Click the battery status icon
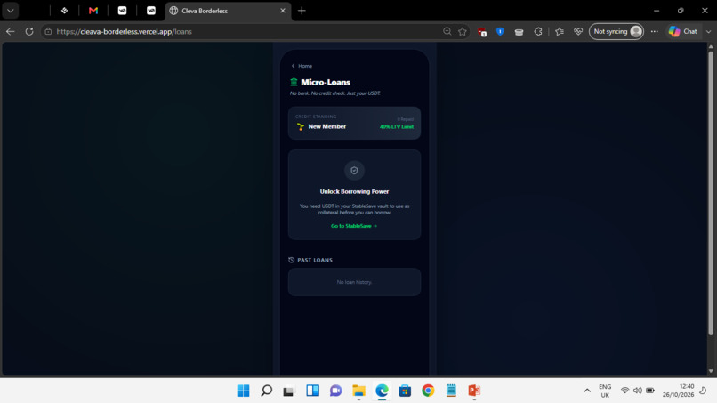Screen dimensions: 717x403 [x=650, y=391]
